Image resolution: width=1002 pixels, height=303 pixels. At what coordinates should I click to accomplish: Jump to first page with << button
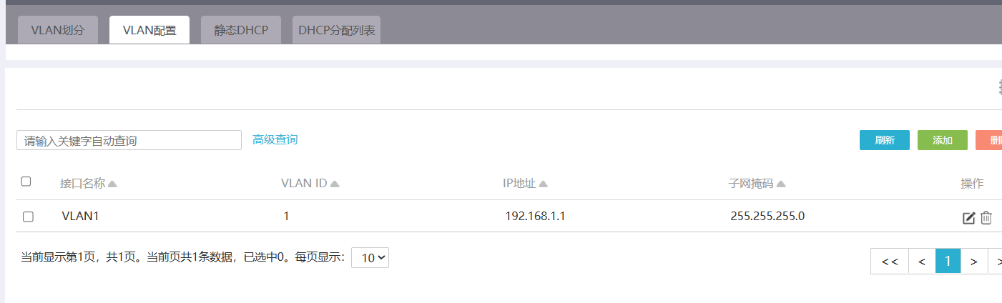890,262
